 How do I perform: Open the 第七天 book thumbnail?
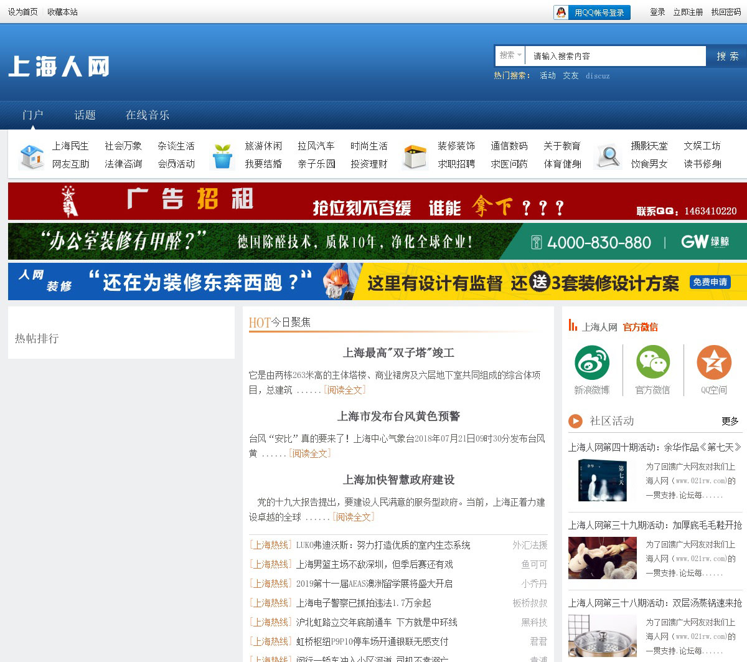pyautogui.click(x=602, y=480)
